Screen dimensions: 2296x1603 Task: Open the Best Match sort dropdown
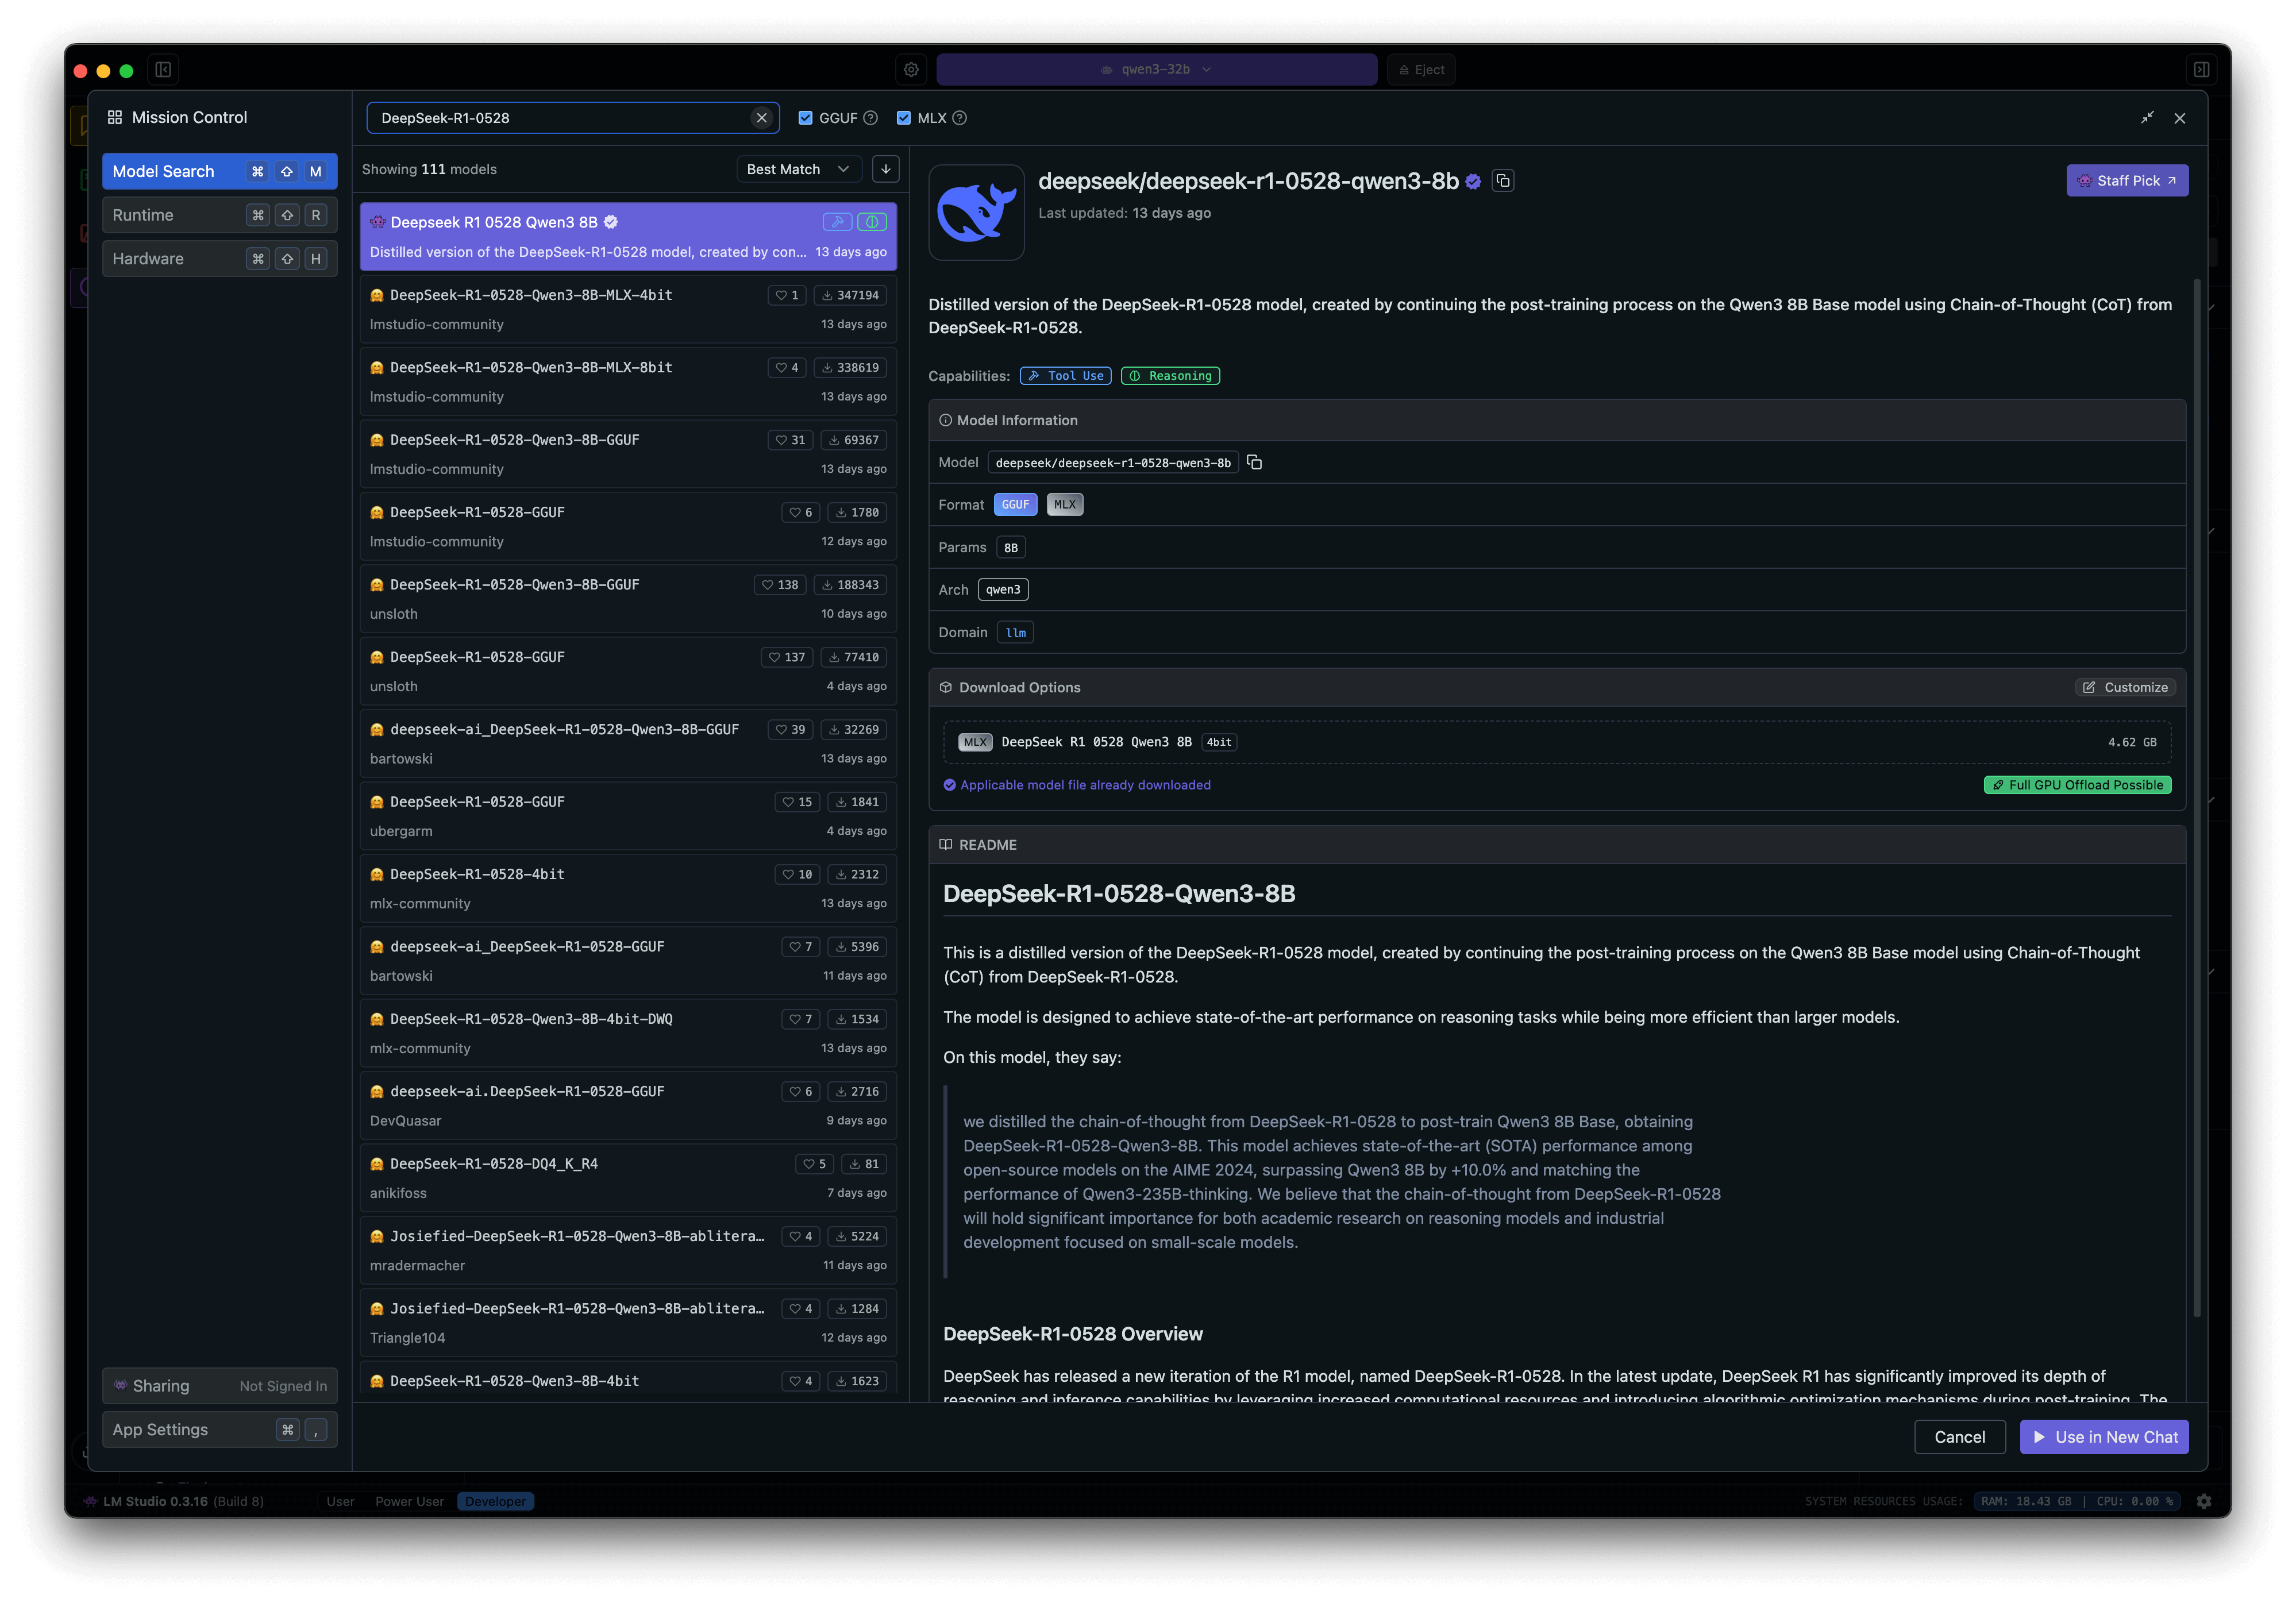(798, 169)
